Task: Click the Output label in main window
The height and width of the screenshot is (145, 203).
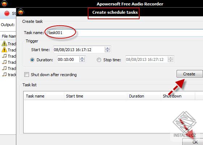Action: tap(8, 25)
